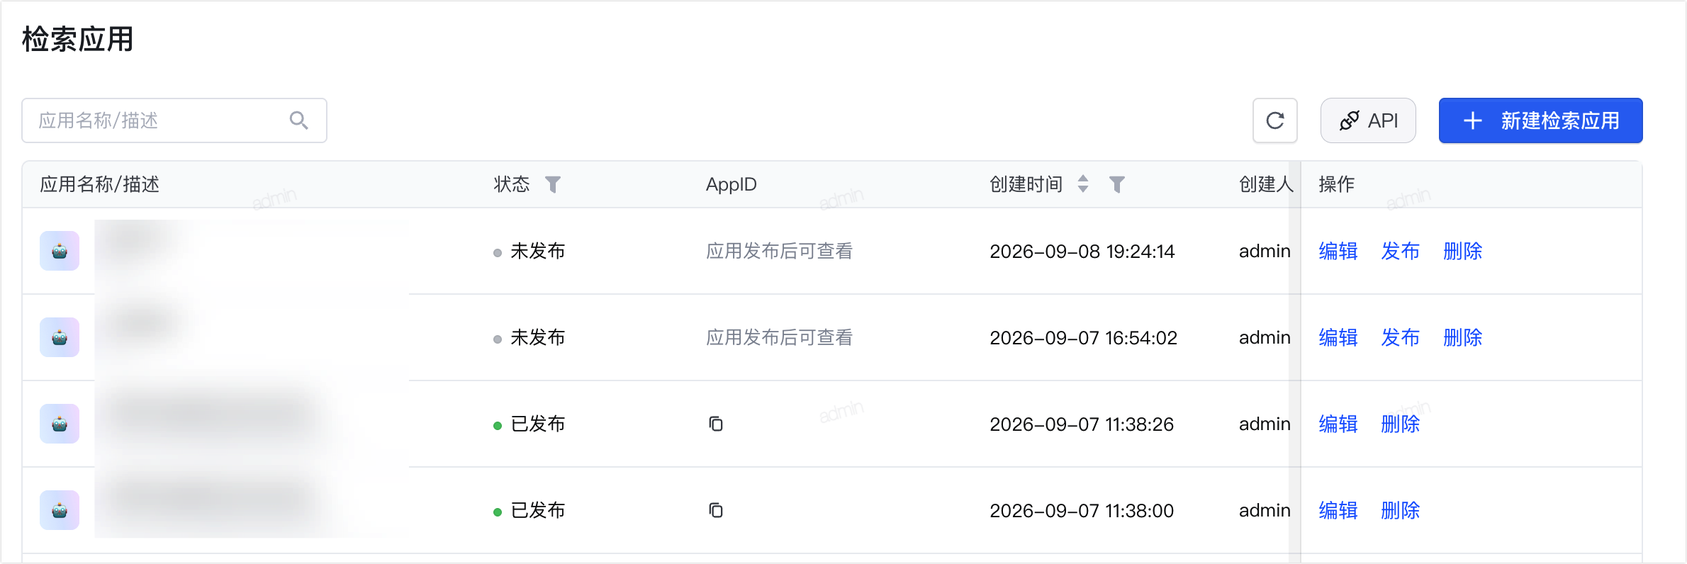
Task: Delete the app created 2026-09-07 16:54:02
Action: point(1463,337)
